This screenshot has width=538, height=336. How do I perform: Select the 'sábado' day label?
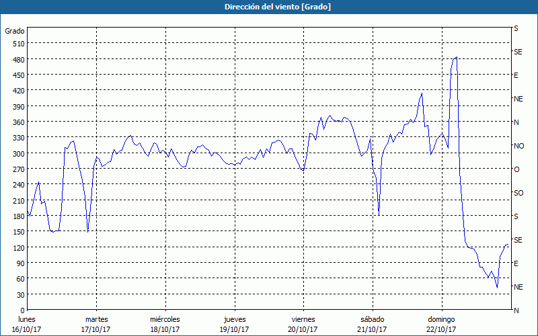[371, 319]
